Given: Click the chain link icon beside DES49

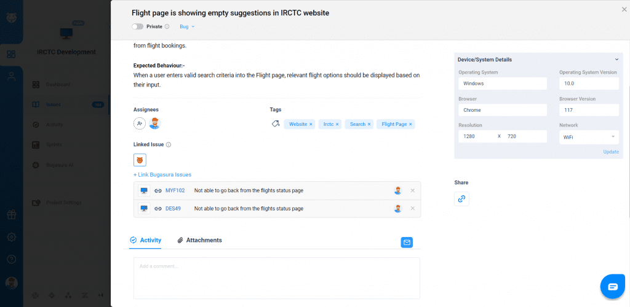Looking at the screenshot, I should 158,209.
